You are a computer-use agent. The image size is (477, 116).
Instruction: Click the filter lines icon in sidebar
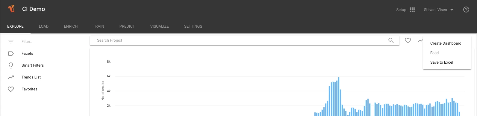[11, 42]
